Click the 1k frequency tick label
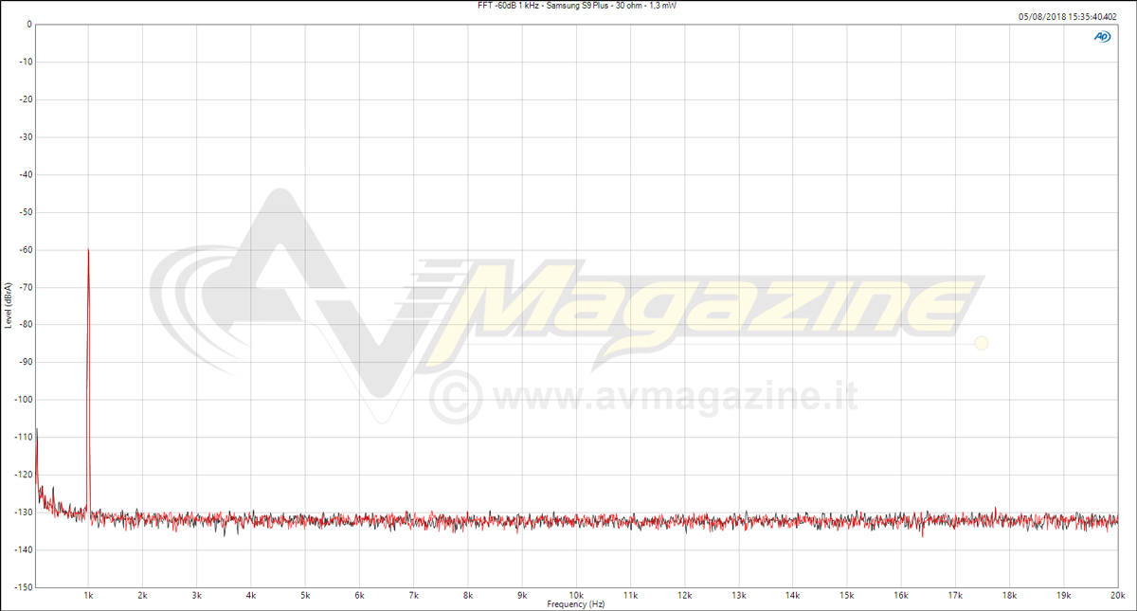 click(88, 595)
